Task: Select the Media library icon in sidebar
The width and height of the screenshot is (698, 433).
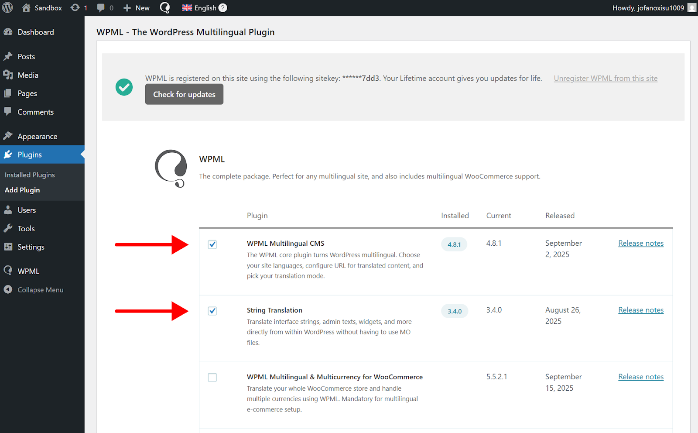Action: 9,75
